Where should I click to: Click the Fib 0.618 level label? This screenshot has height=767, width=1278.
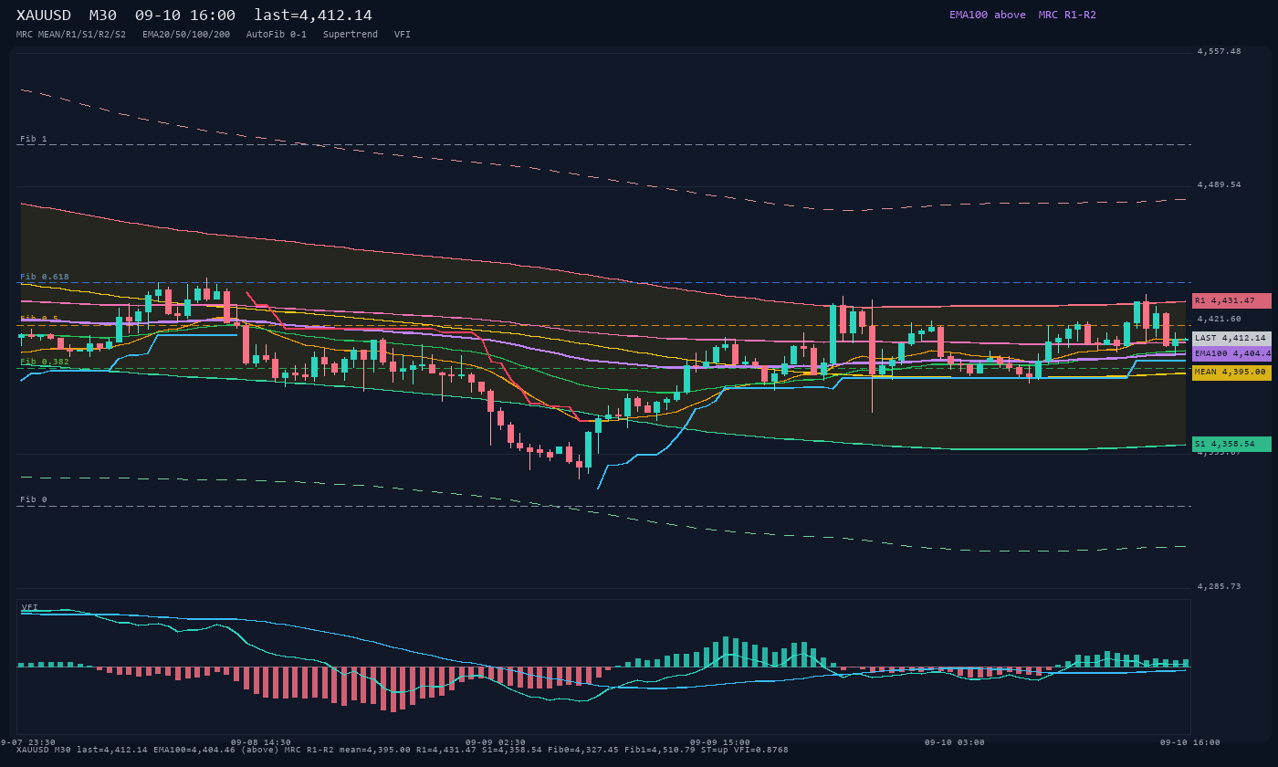click(45, 276)
